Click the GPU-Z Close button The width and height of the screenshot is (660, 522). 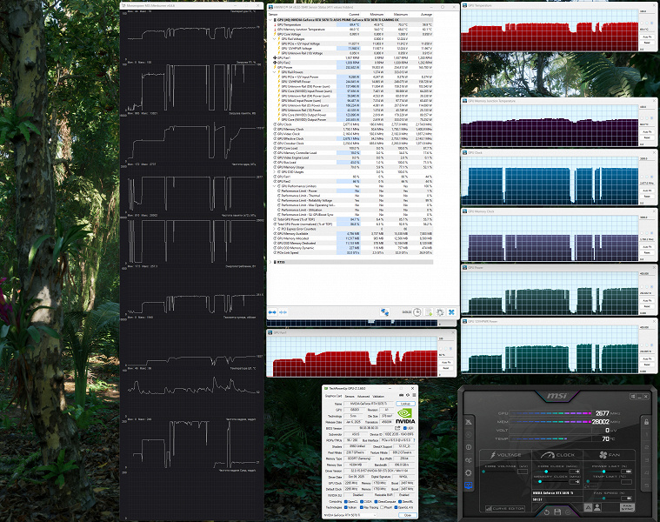[x=408, y=515]
